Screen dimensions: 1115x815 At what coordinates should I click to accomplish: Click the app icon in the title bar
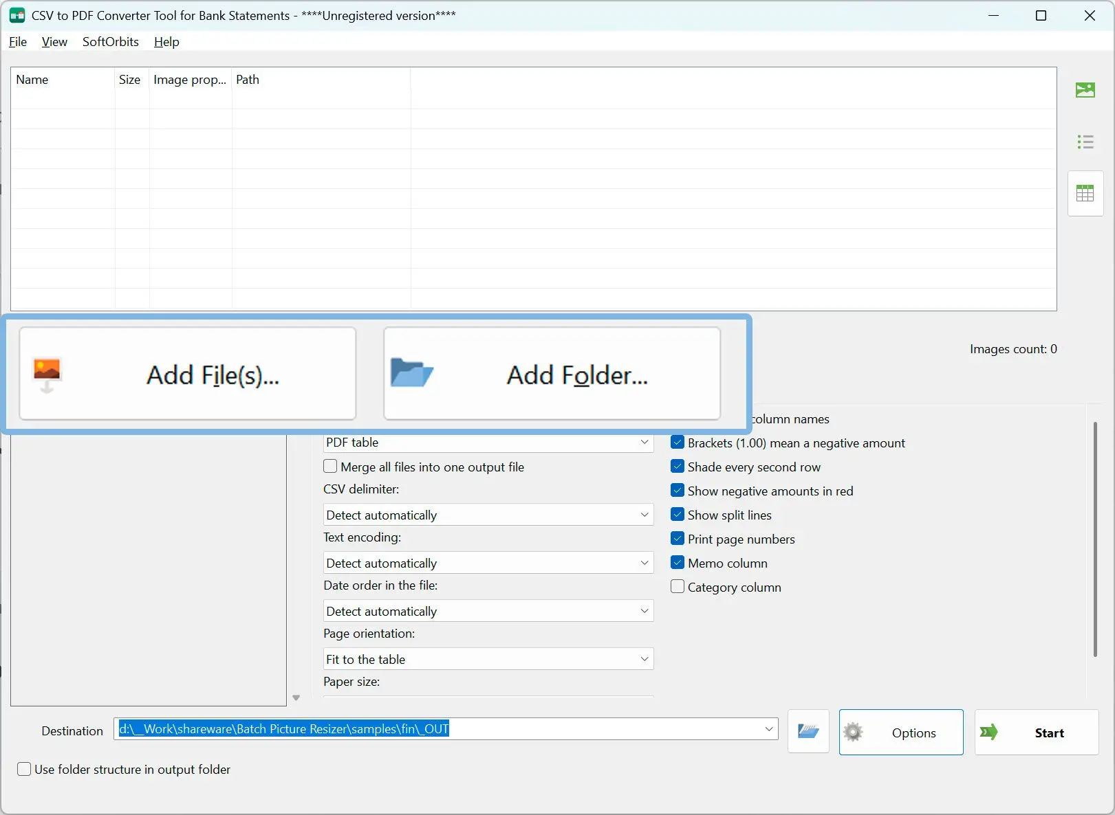pyautogui.click(x=17, y=15)
